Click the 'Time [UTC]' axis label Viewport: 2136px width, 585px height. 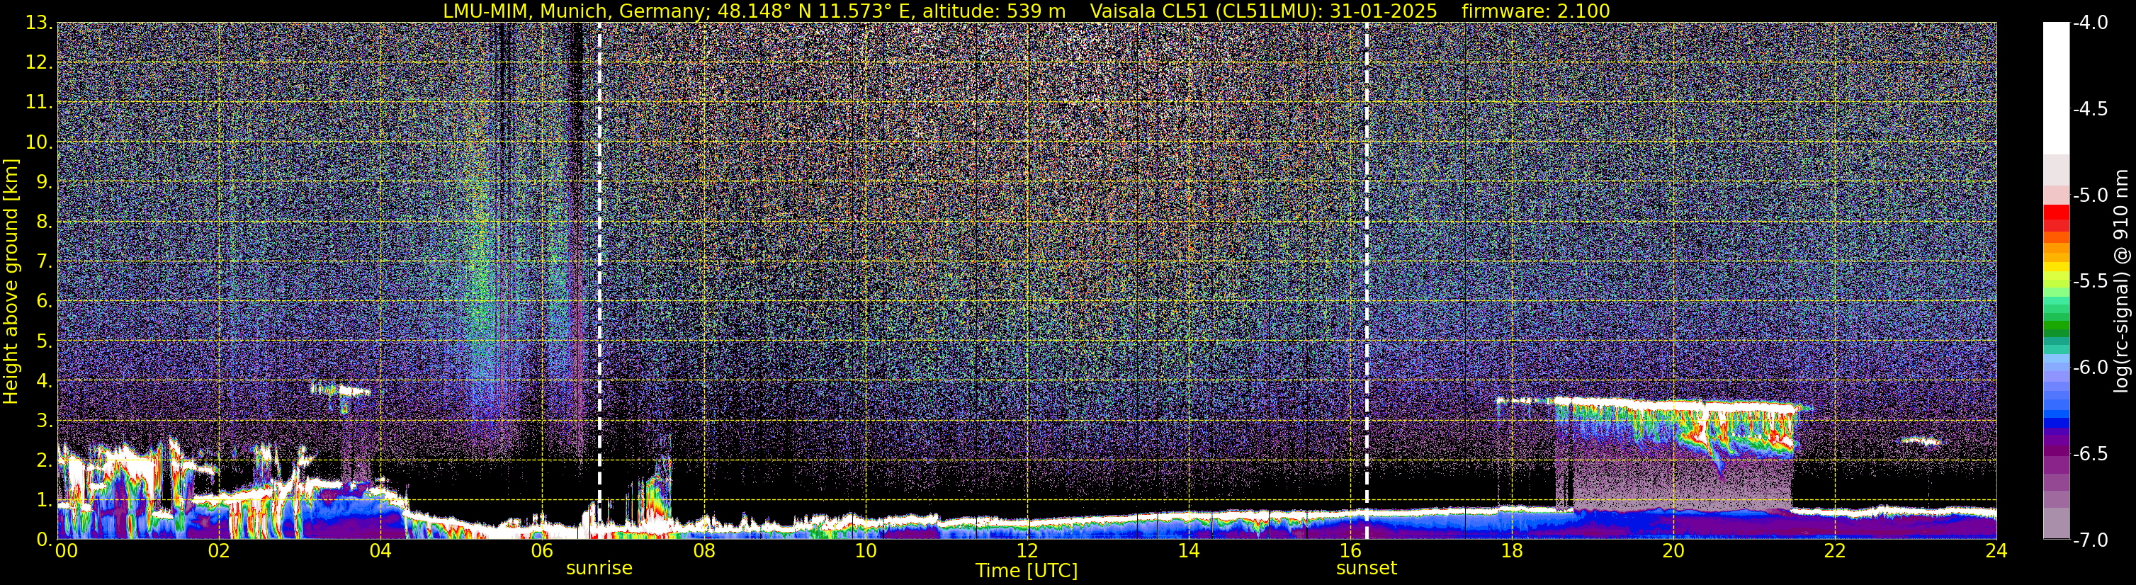coord(1027,571)
